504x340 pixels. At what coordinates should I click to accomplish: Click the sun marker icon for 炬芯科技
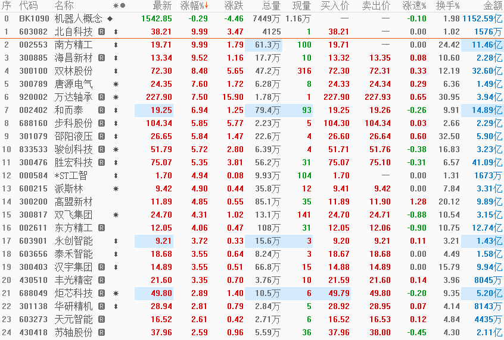(116, 293)
